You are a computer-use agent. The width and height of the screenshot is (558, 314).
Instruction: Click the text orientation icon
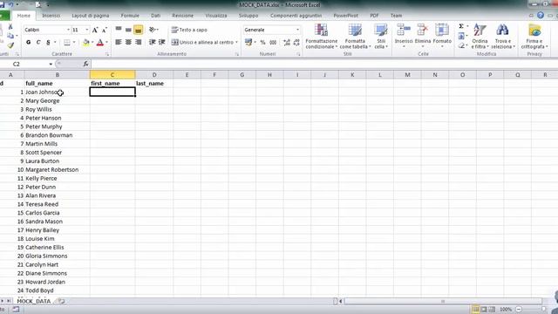point(153,30)
